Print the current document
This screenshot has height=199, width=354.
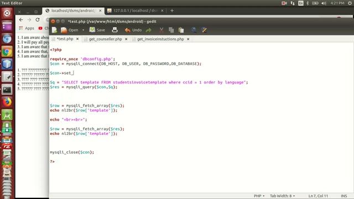[114, 30]
